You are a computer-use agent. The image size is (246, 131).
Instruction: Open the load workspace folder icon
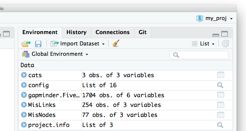pos(26,44)
